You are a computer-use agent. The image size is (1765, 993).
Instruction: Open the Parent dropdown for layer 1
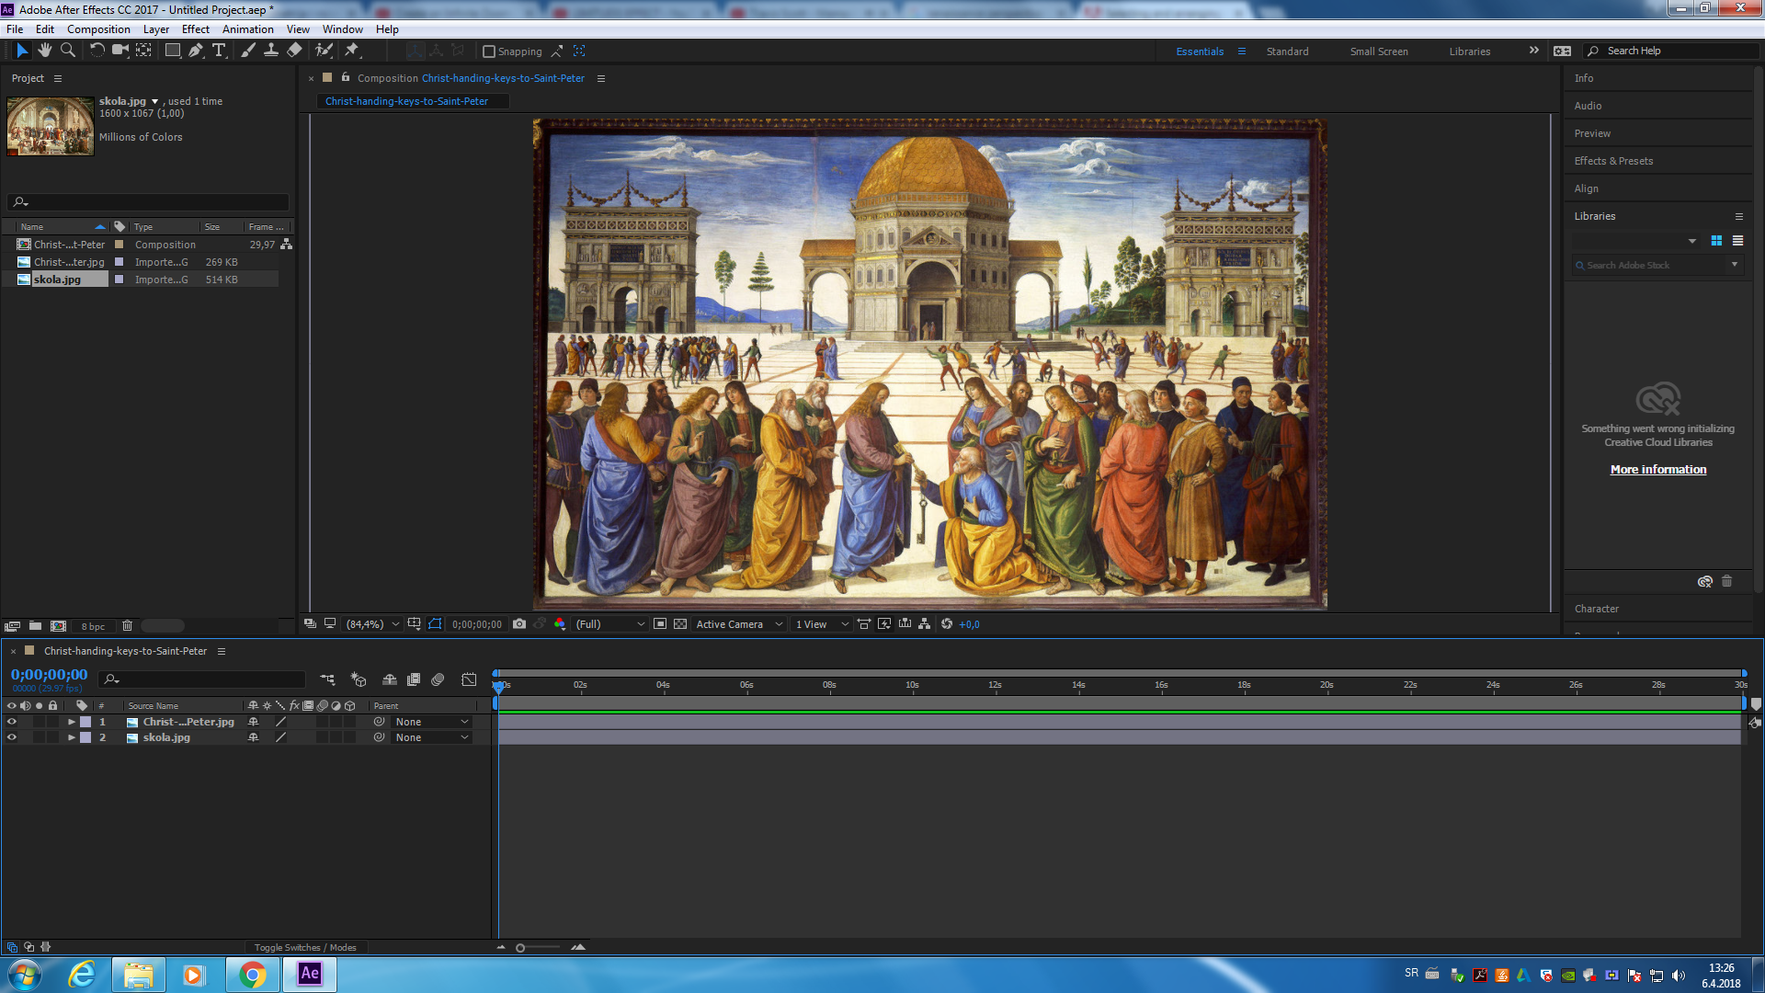[431, 722]
